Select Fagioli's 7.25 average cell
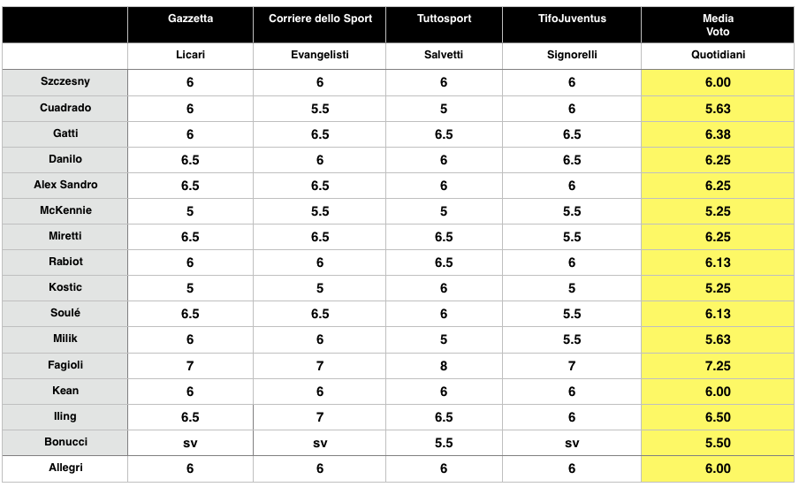799x487 pixels. tap(718, 365)
